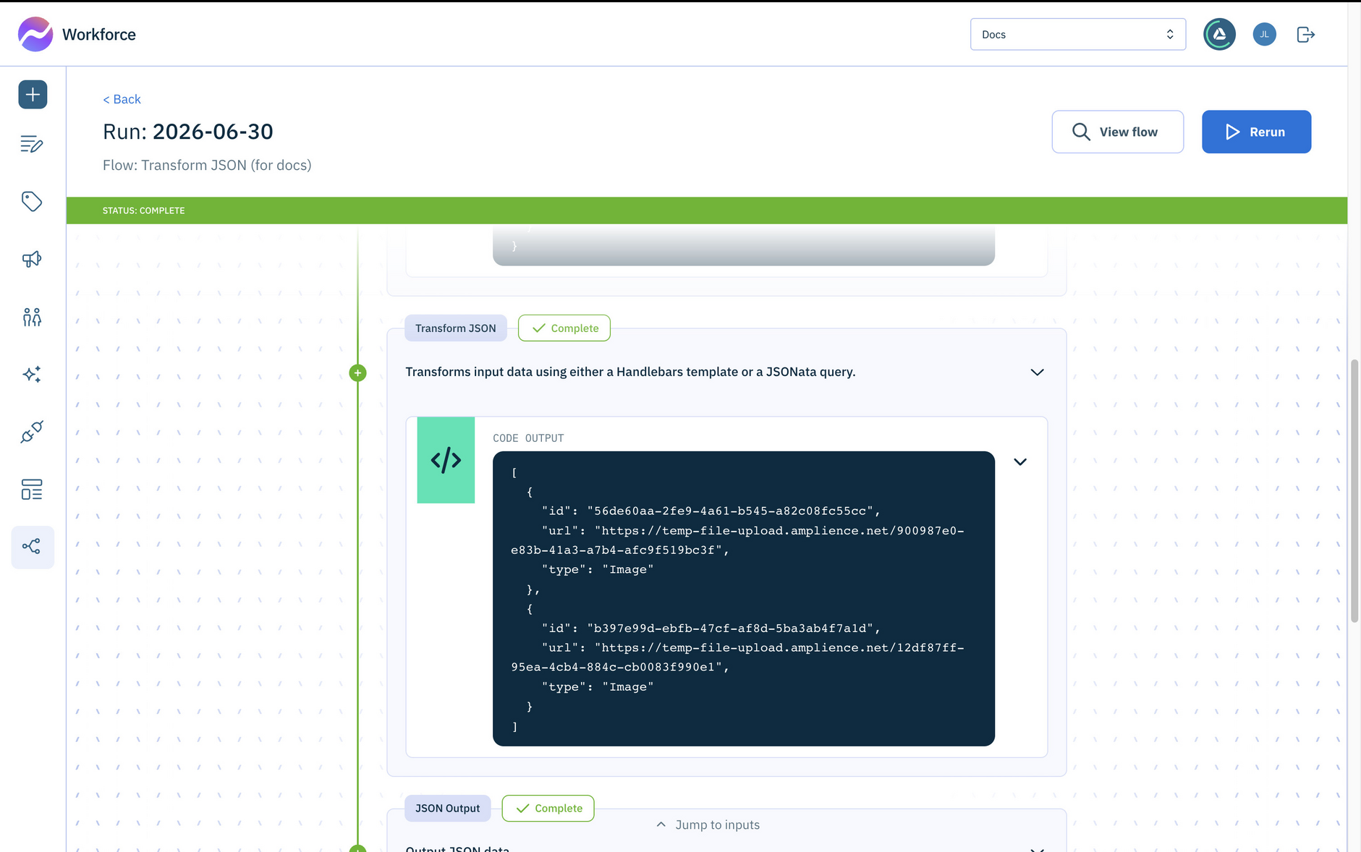Viewport: 1361px width, 852px height.
Task: Open the megaphone campaigns sidebar icon
Action: 32,259
